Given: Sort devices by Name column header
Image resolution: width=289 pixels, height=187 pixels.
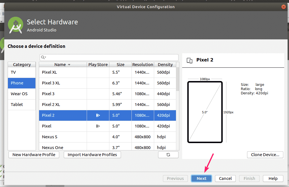Looking at the screenshot, I should pyautogui.click(x=63, y=65).
